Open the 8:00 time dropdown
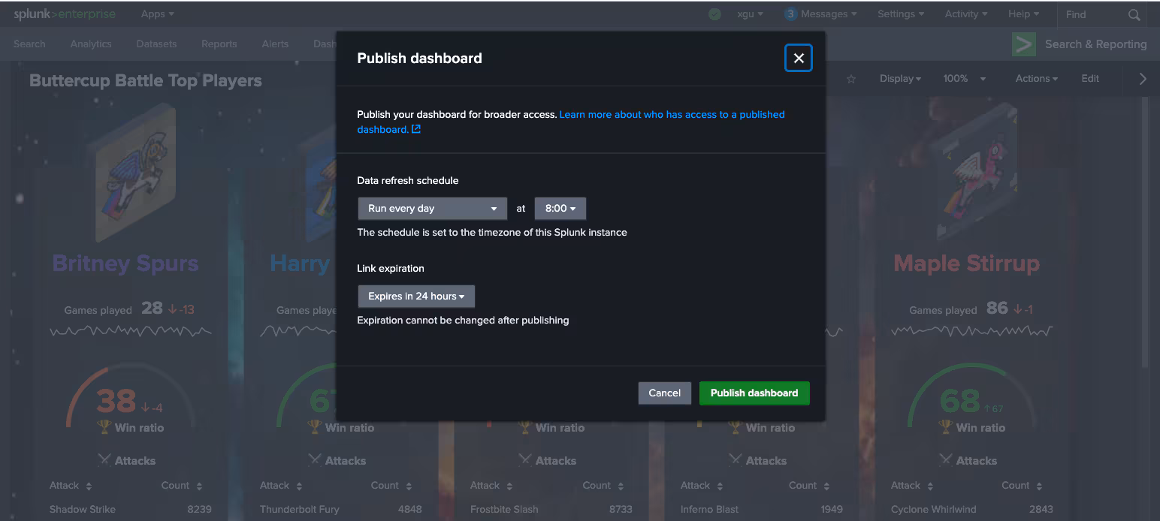The height and width of the screenshot is (521, 1160). click(560, 209)
